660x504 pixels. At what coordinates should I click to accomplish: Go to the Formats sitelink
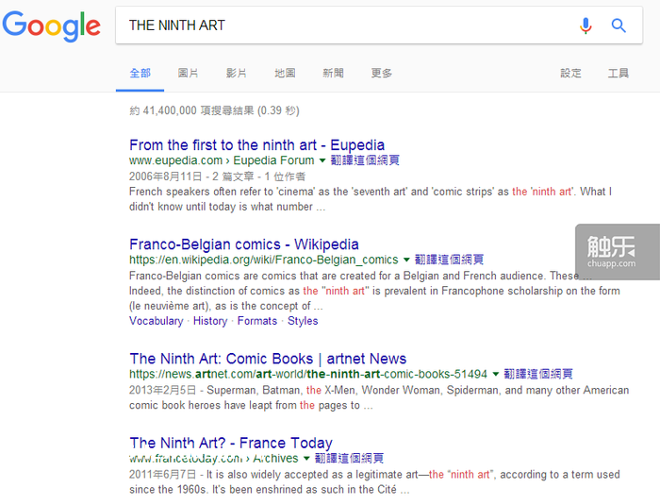tap(256, 321)
